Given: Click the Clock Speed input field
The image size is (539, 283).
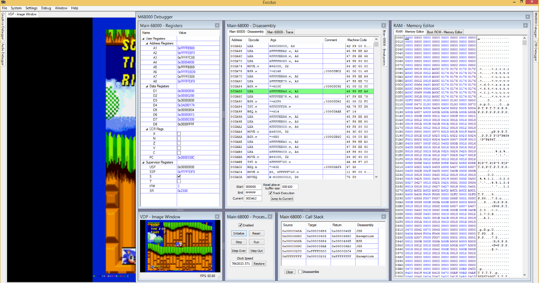Looking at the screenshot, I should (241, 264).
